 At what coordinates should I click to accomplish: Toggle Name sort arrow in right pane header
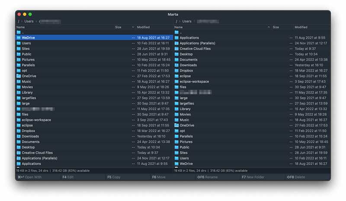click(269, 27)
